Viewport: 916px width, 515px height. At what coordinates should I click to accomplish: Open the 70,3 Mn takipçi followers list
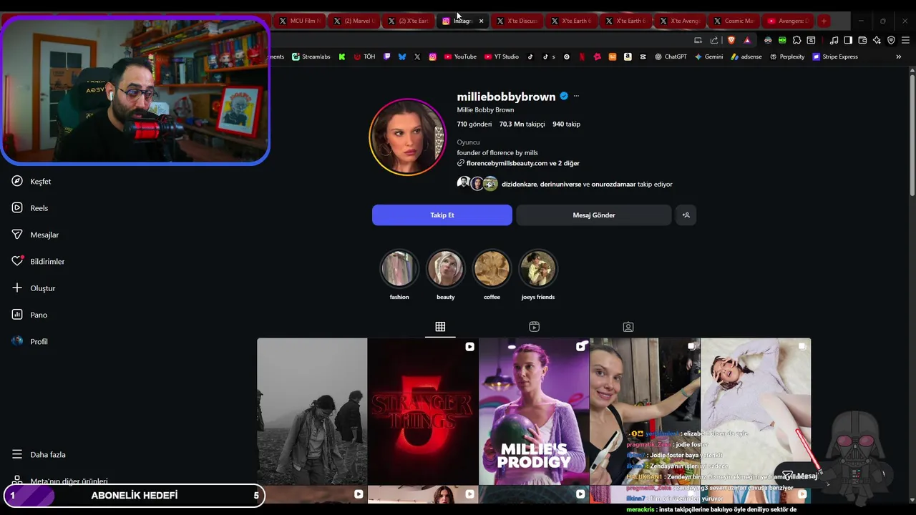click(x=522, y=124)
